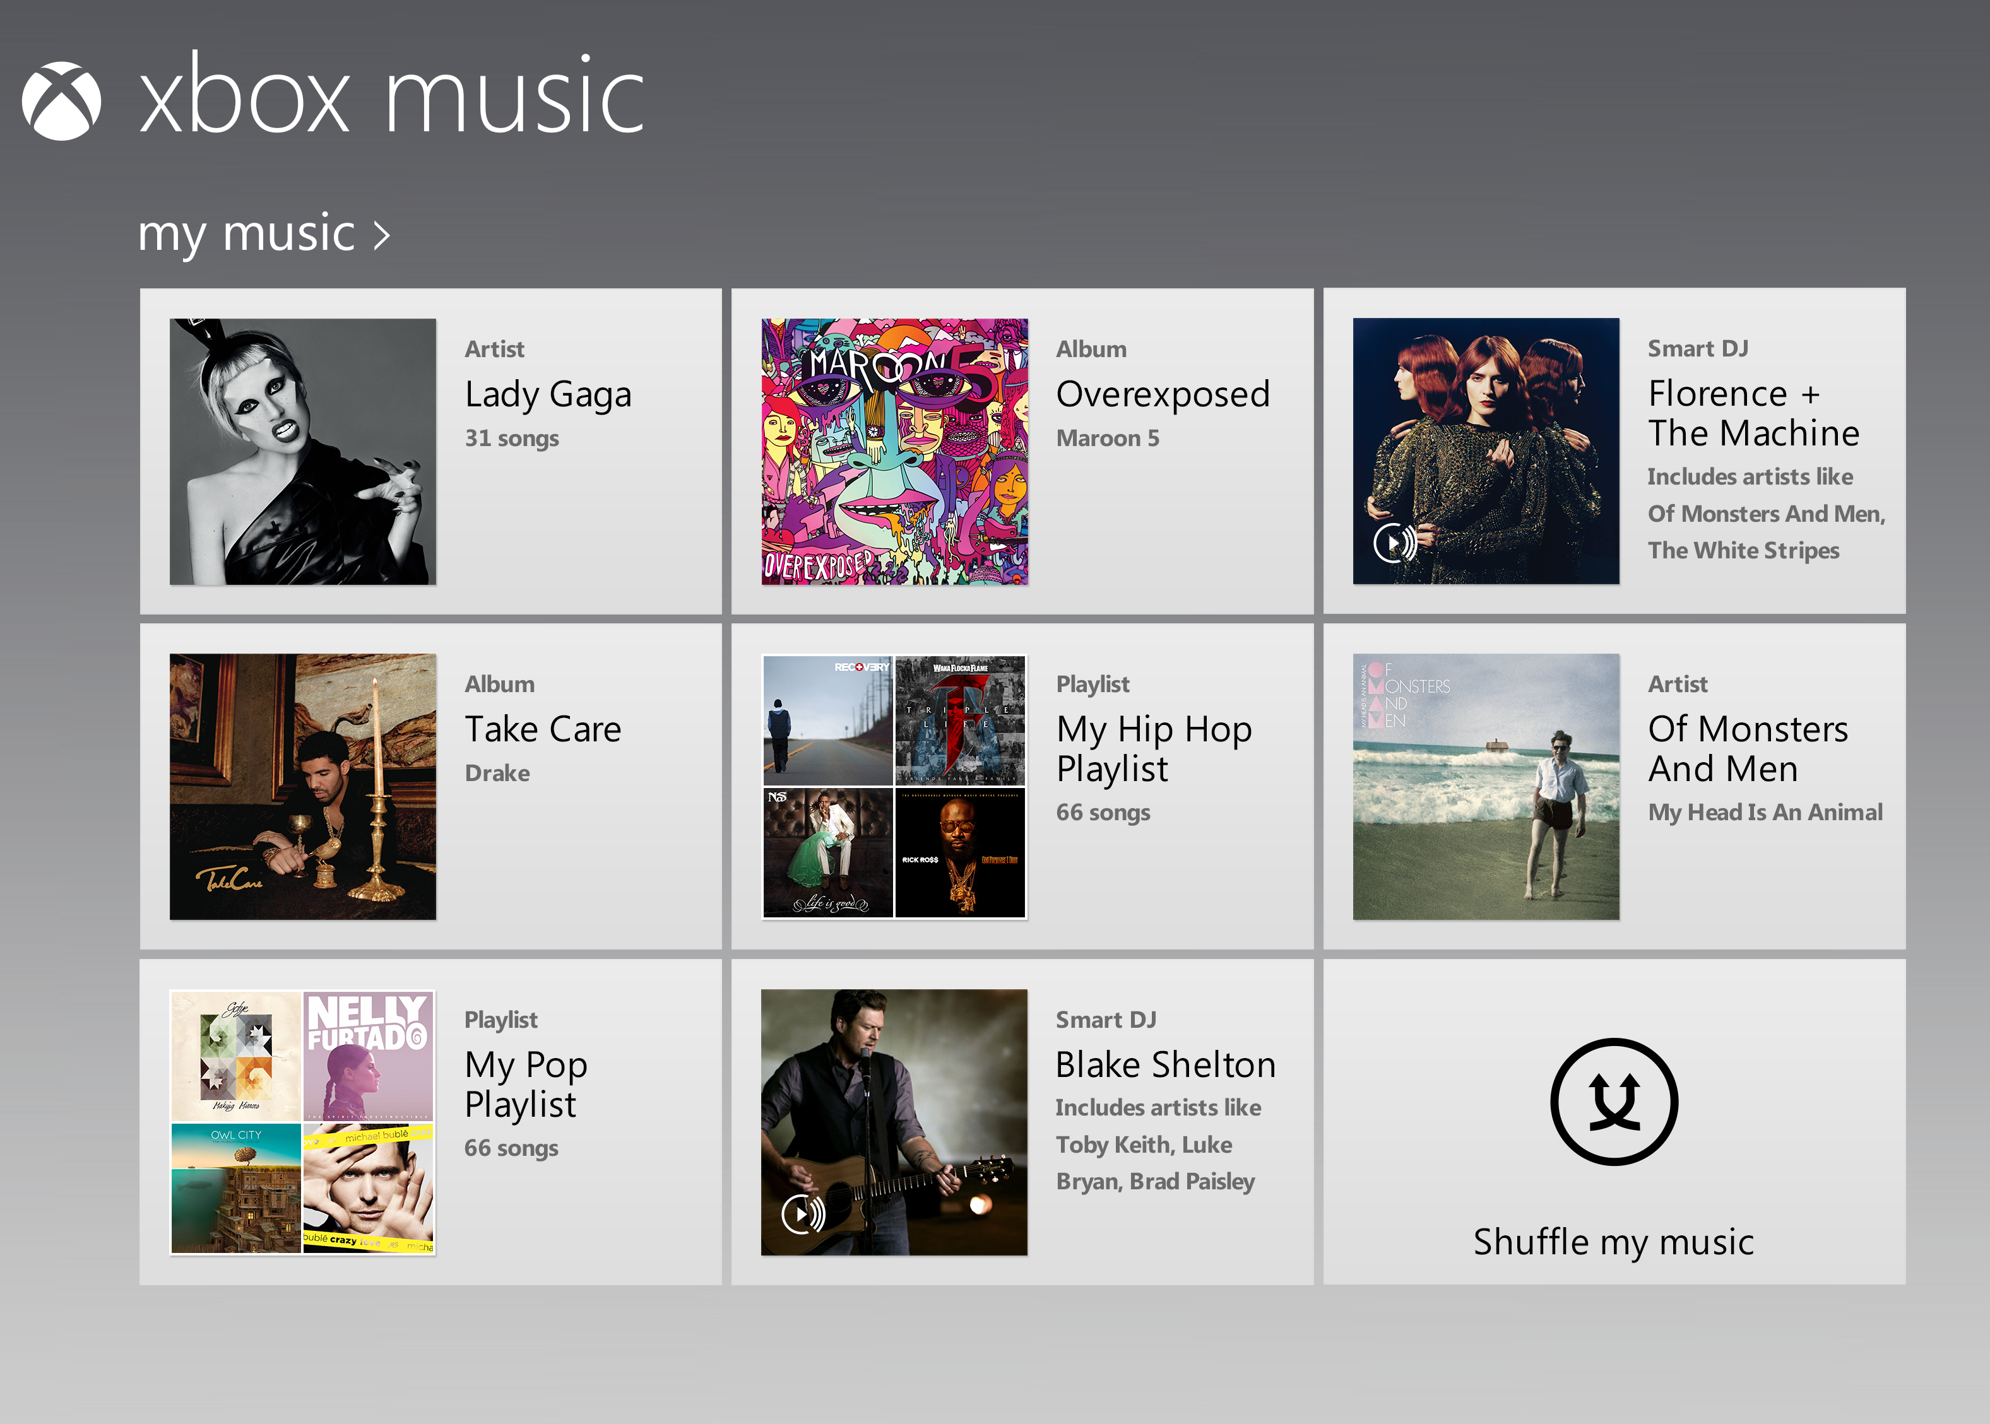Click 'Maroon 5' under Overexposed
Image resolution: width=1990 pixels, height=1424 pixels.
pos(1108,437)
